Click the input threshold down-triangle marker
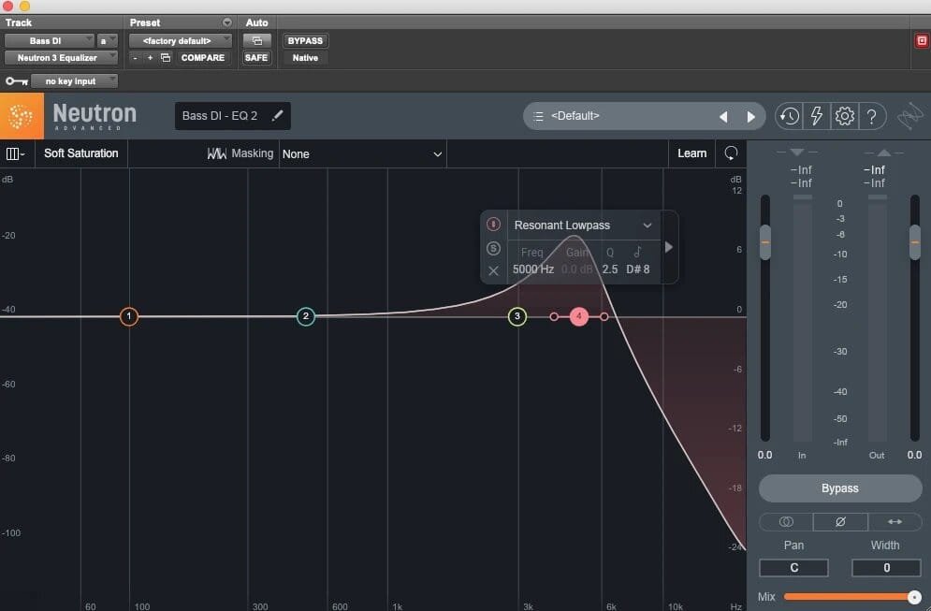The image size is (931, 611). [797, 153]
